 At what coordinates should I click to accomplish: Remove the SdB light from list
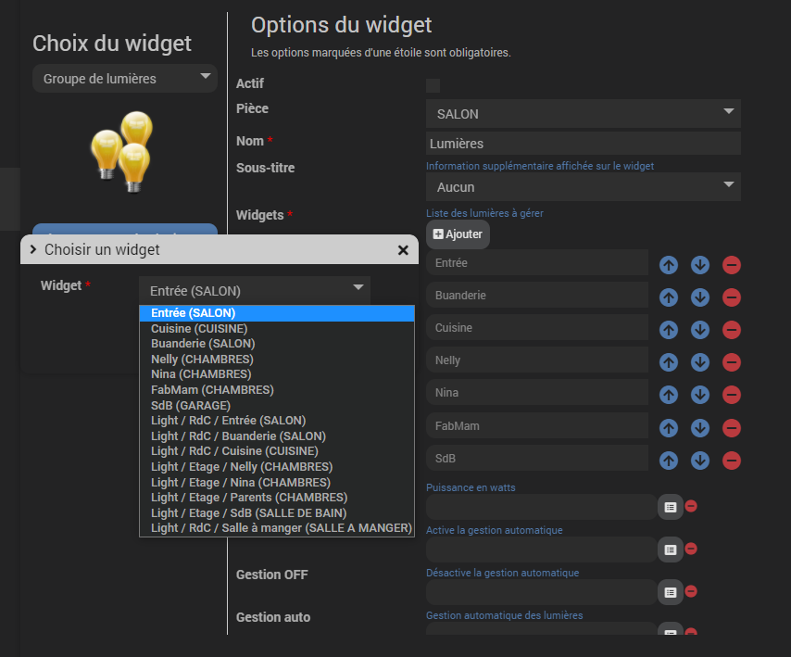click(732, 460)
